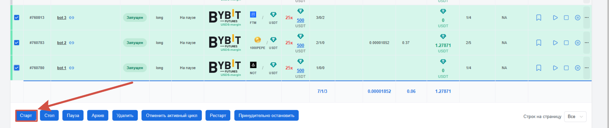Uncheck the checkbox for bot #760813
The height and width of the screenshot is (128, 609).
(x=17, y=17)
